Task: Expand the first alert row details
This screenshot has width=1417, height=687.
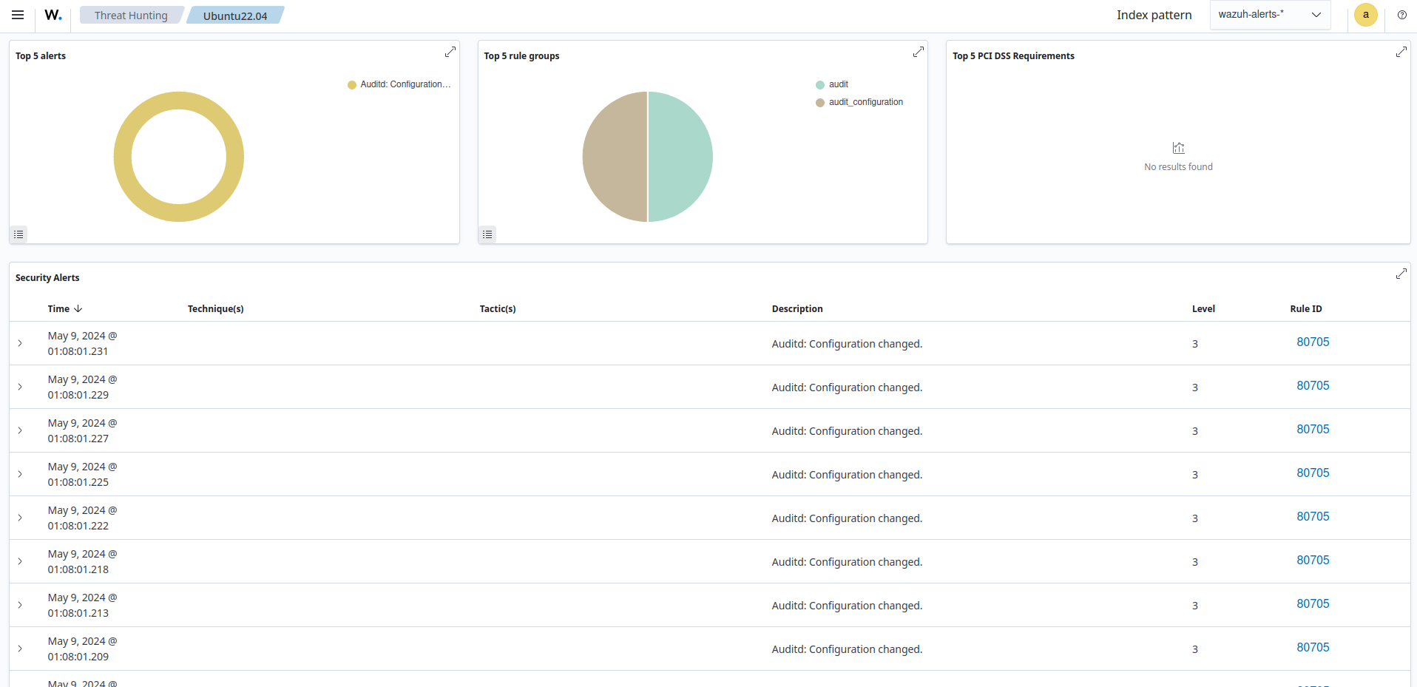Action: pos(19,343)
